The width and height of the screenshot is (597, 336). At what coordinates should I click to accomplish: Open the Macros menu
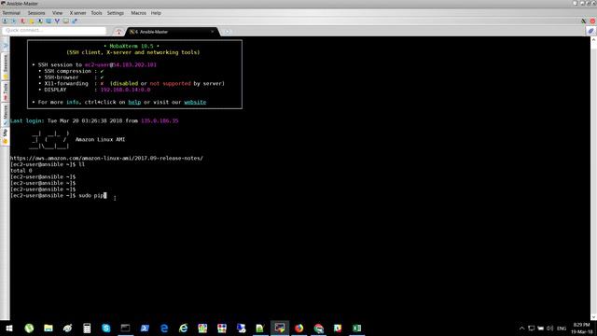tap(139, 13)
